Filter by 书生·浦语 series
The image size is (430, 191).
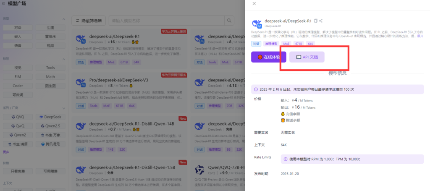[x=18, y=144]
